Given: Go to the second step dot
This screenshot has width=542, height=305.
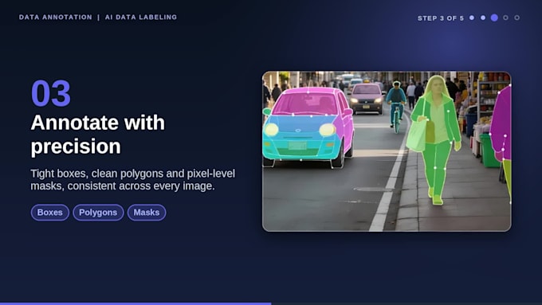Looking at the screenshot, I should [x=483, y=18].
